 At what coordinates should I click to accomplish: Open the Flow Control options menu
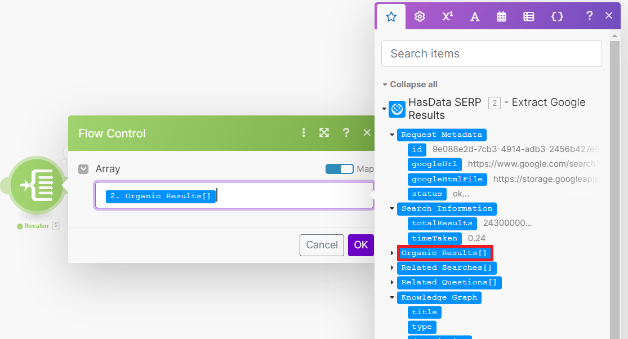coord(304,133)
